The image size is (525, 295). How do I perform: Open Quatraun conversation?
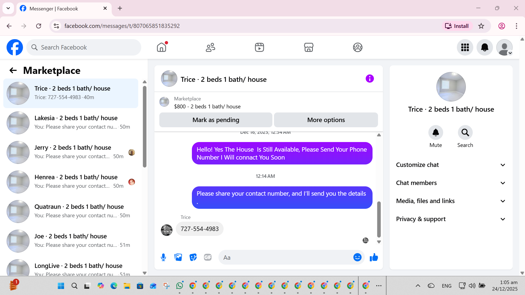[71, 212]
